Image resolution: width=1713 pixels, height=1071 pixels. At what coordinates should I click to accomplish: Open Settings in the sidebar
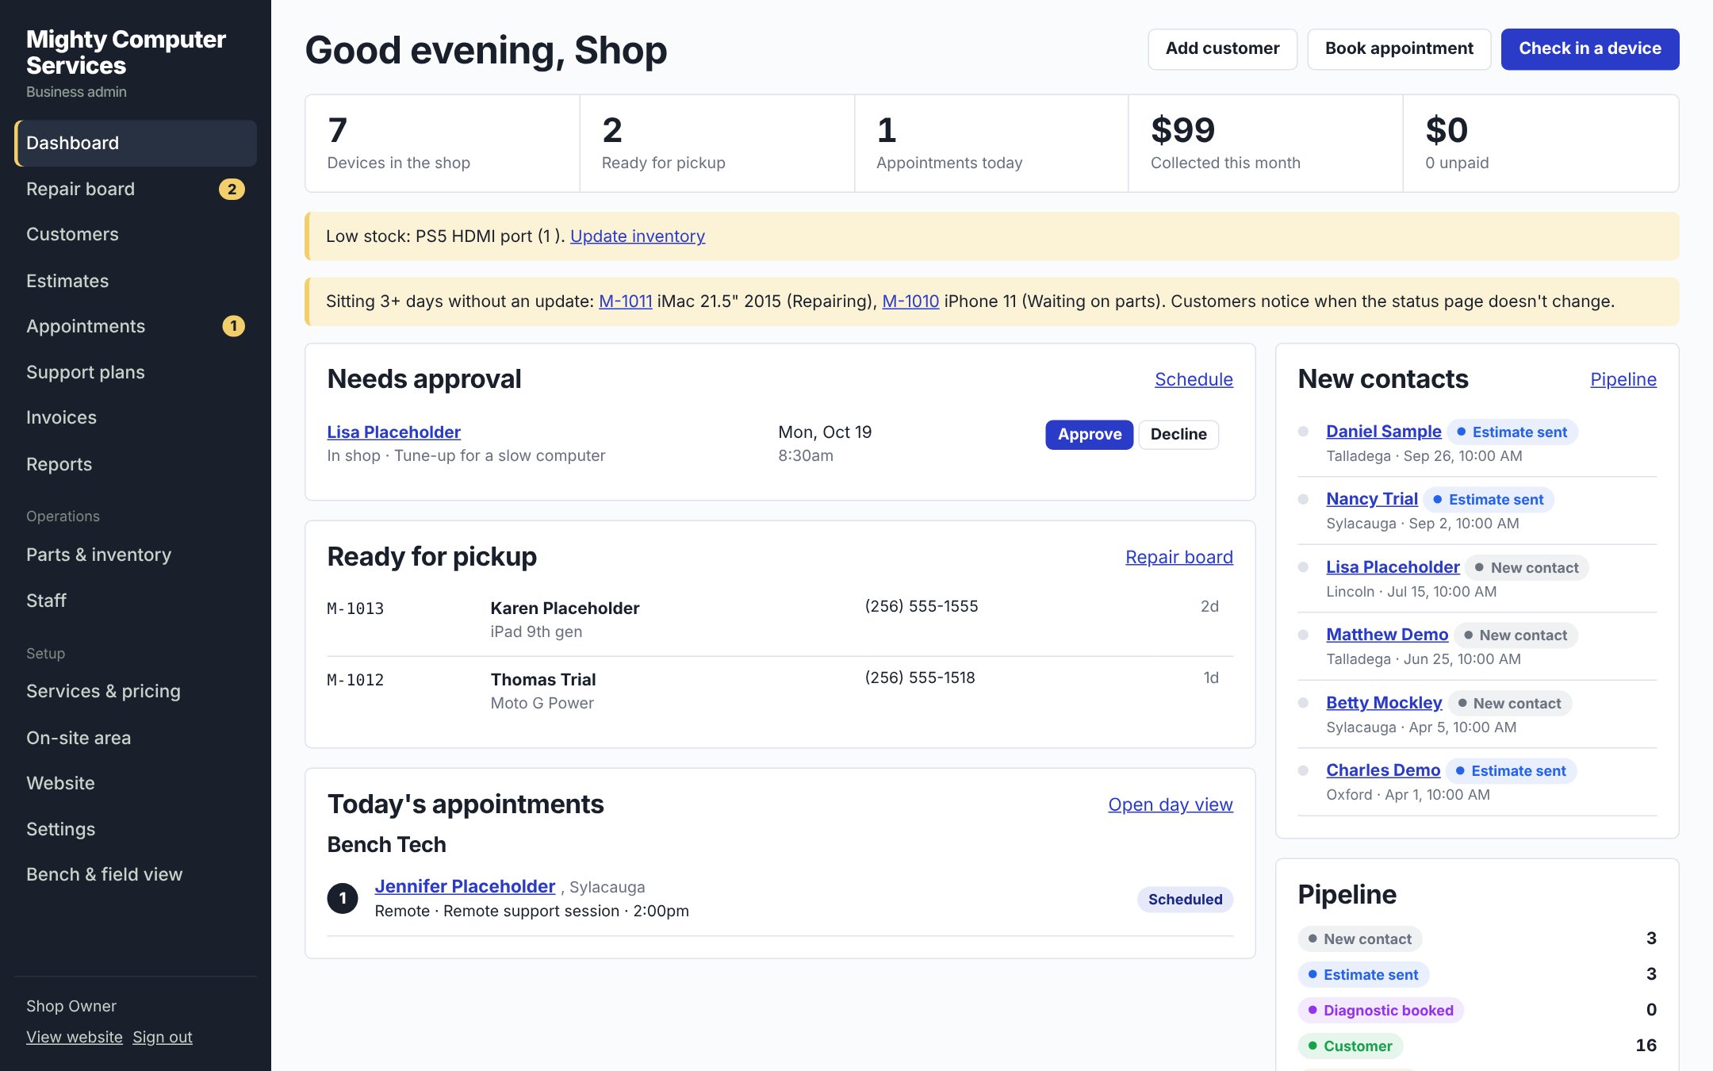point(136,829)
